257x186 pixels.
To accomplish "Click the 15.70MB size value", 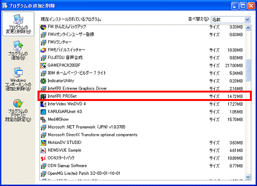I will (x=235, y=120).
